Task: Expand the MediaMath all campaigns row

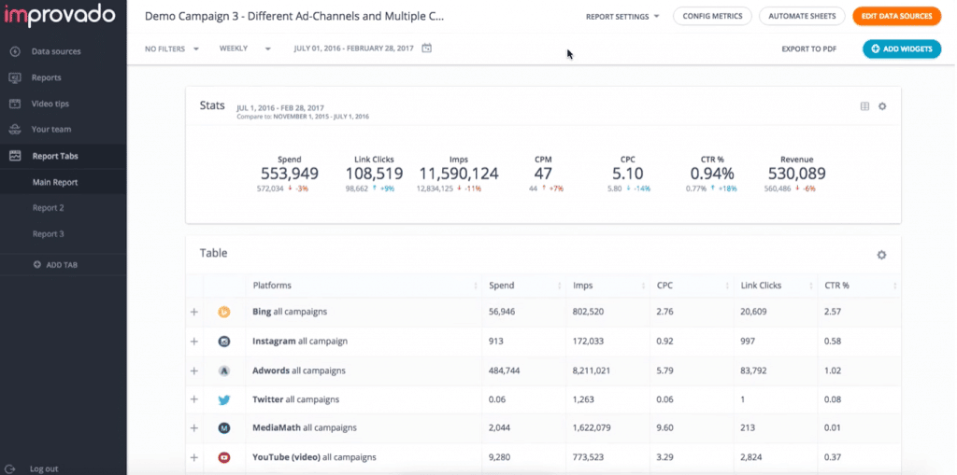Action: click(x=194, y=428)
